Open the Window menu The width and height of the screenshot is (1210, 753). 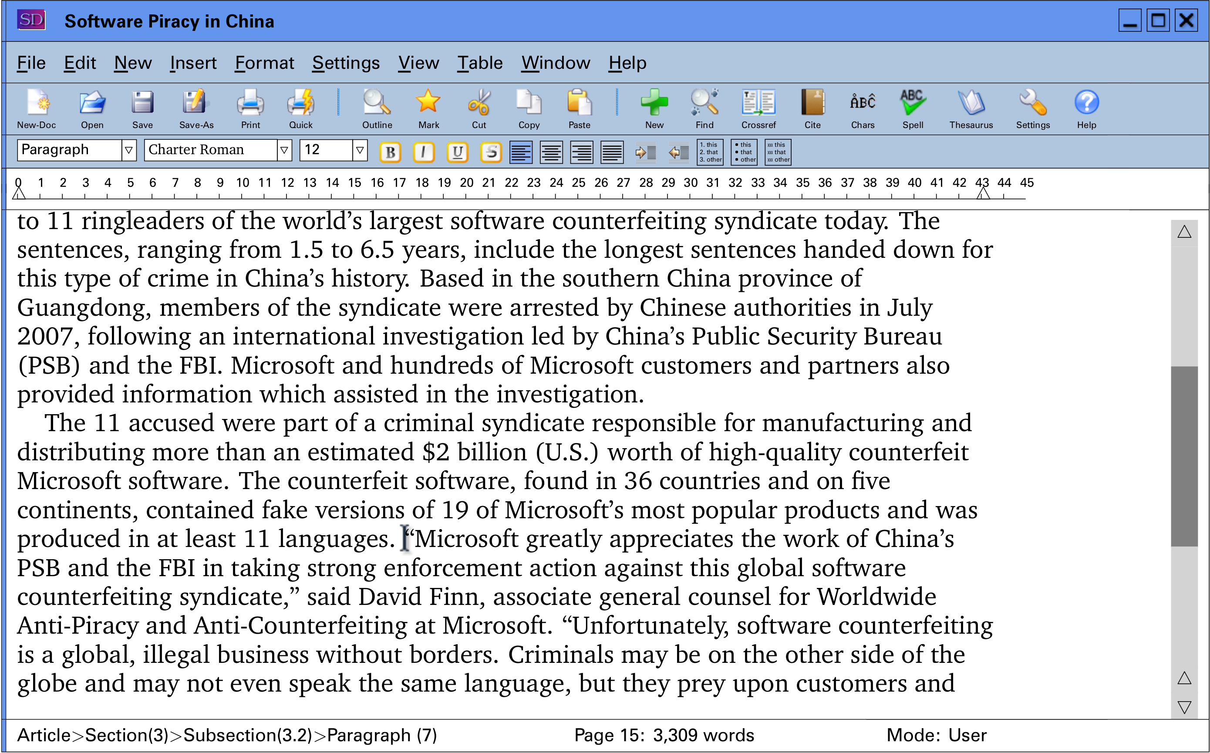[555, 63]
